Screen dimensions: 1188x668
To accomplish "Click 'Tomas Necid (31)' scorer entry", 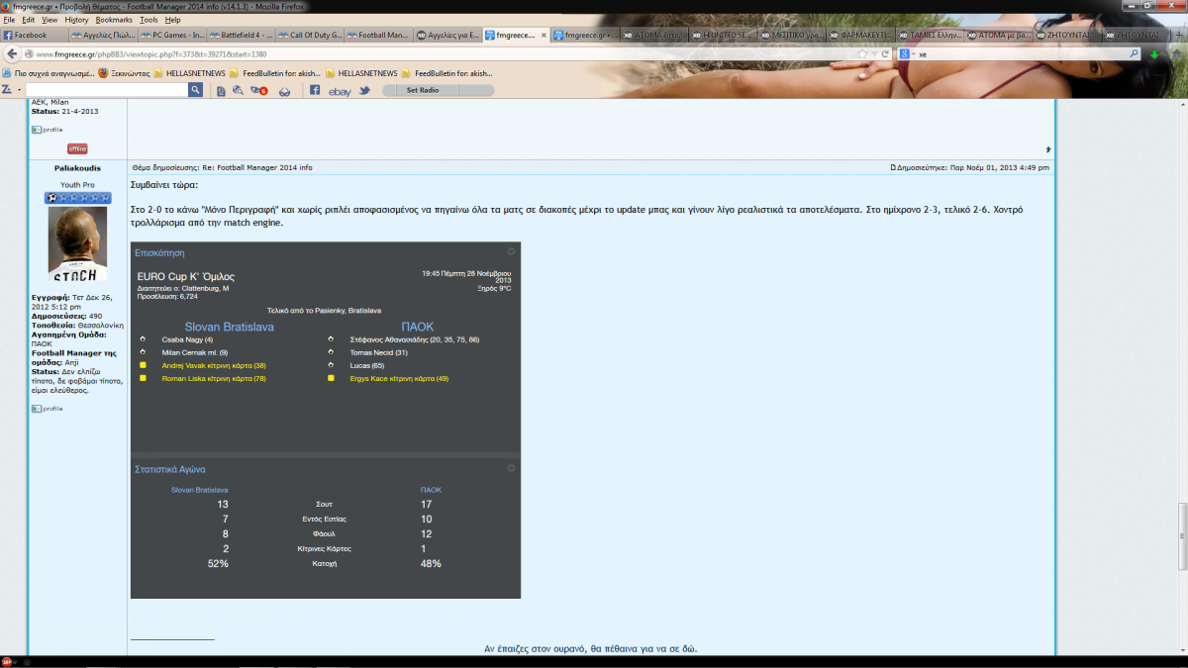I will pyautogui.click(x=379, y=352).
